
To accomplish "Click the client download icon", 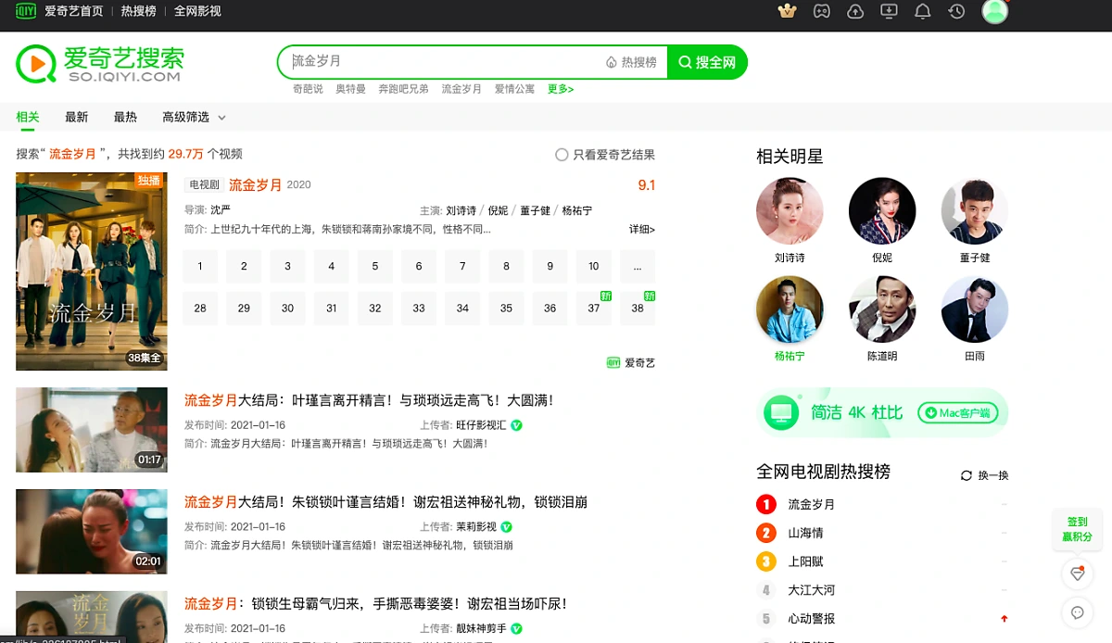I will [x=889, y=12].
